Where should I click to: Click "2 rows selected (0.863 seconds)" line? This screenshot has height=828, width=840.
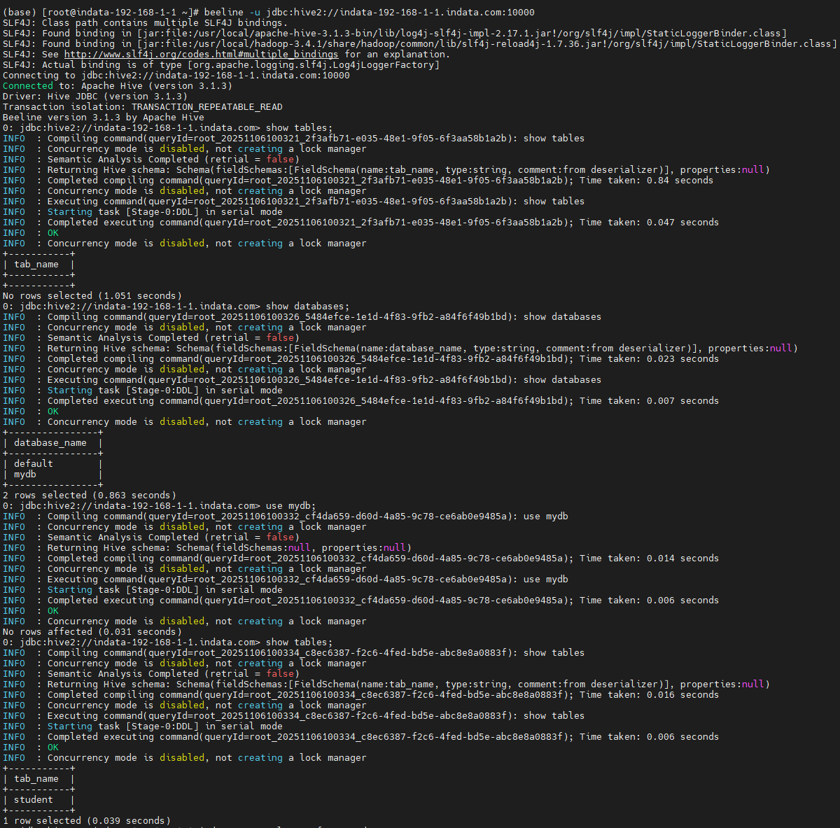[89, 496]
